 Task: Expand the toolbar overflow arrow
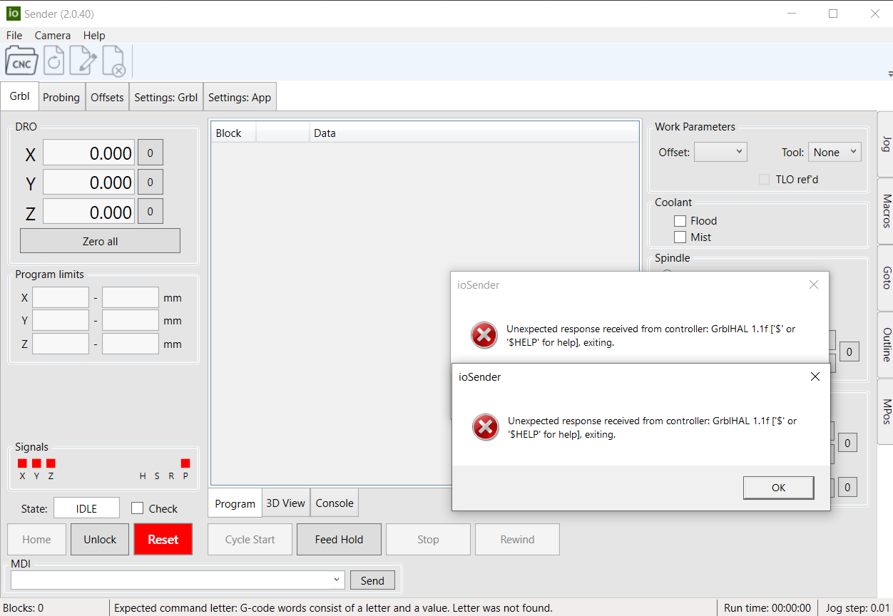[889, 74]
